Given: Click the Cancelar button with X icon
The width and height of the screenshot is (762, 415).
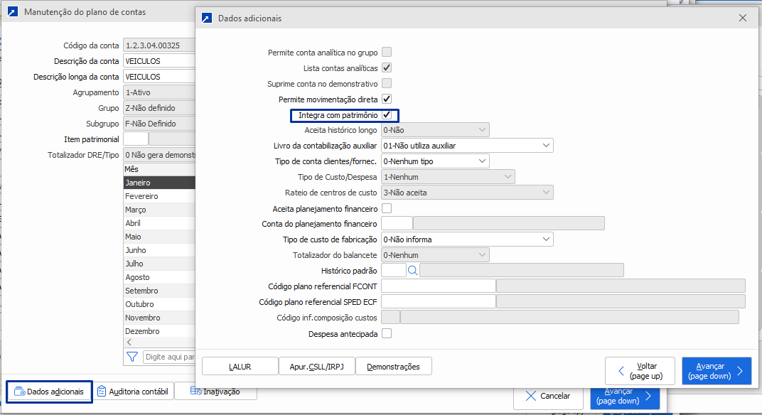Looking at the screenshot, I should click(x=547, y=396).
